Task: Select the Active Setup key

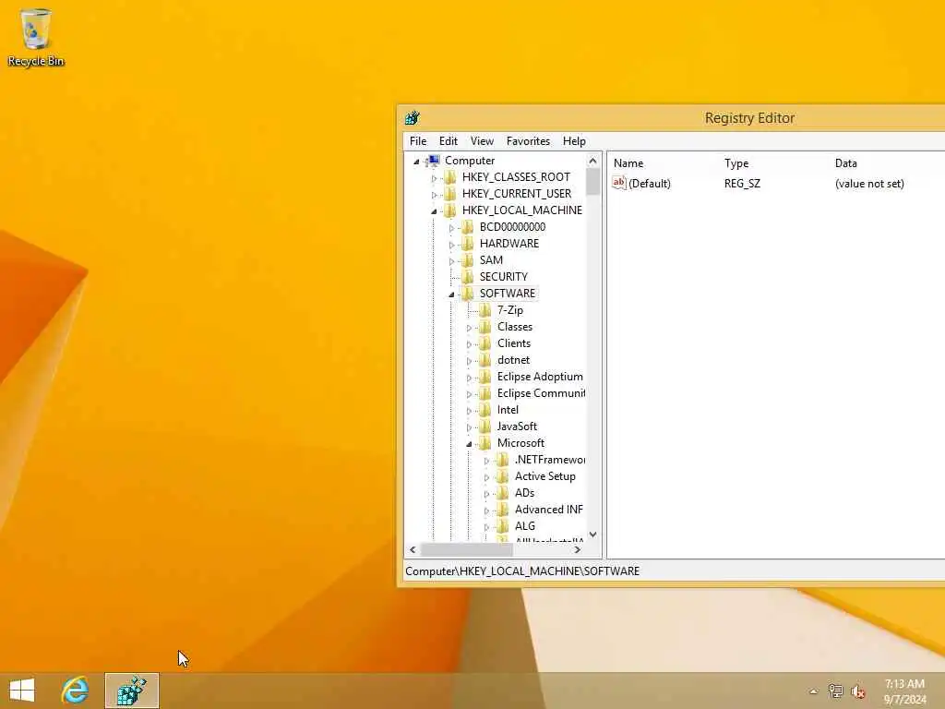Action: (x=544, y=476)
